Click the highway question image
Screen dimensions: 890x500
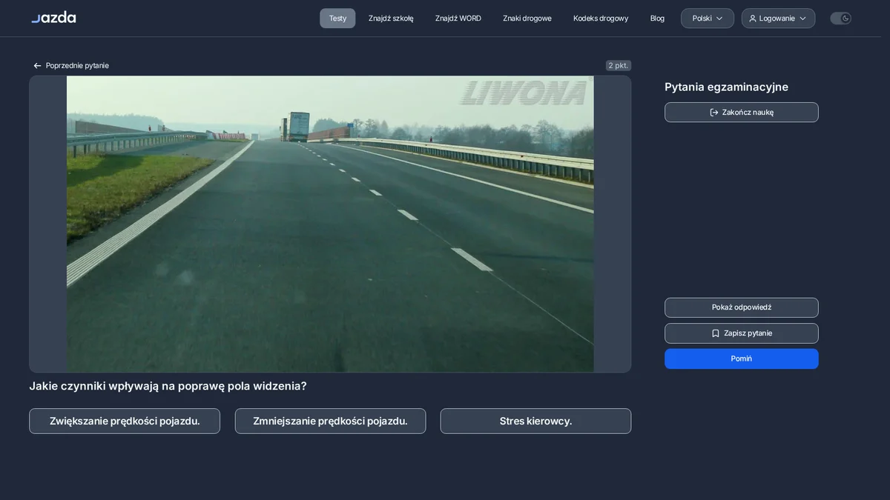pyautogui.click(x=330, y=224)
